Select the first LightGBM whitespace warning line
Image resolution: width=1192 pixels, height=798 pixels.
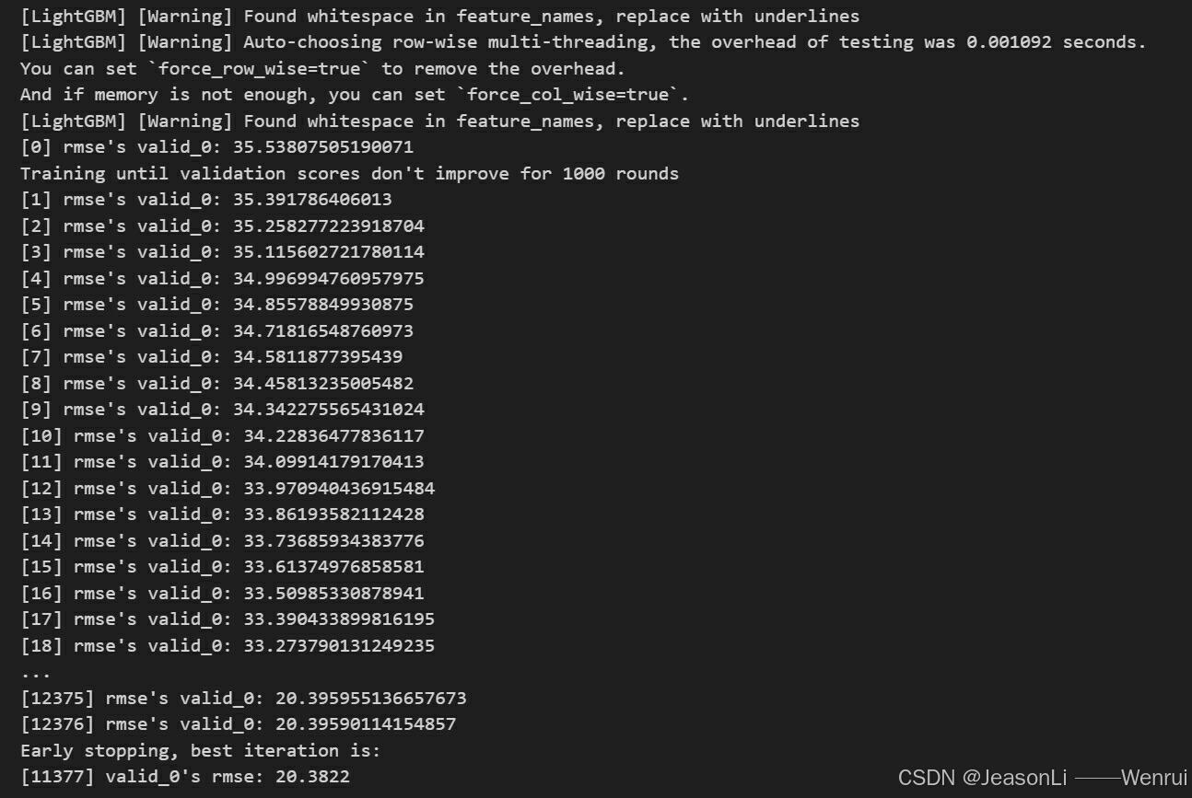click(439, 17)
